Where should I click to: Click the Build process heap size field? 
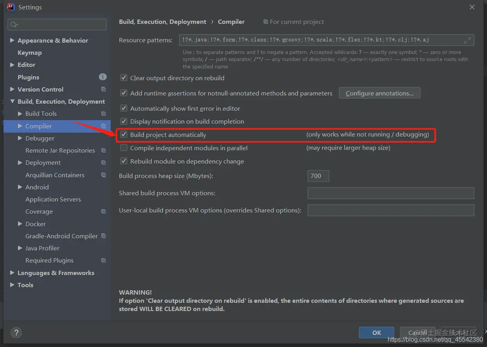[x=318, y=176]
